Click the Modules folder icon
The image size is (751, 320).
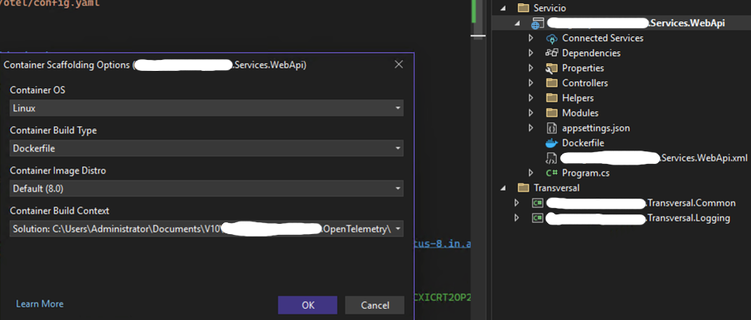[552, 113]
